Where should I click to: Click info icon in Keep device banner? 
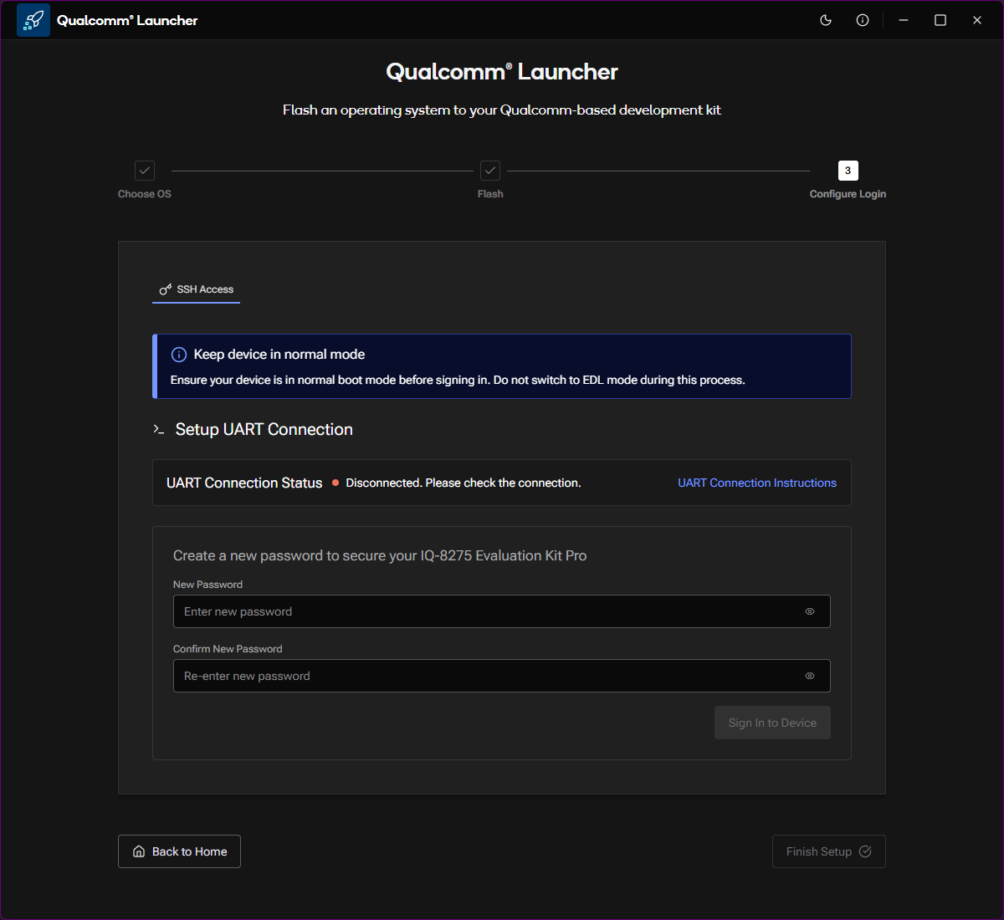pyautogui.click(x=179, y=355)
